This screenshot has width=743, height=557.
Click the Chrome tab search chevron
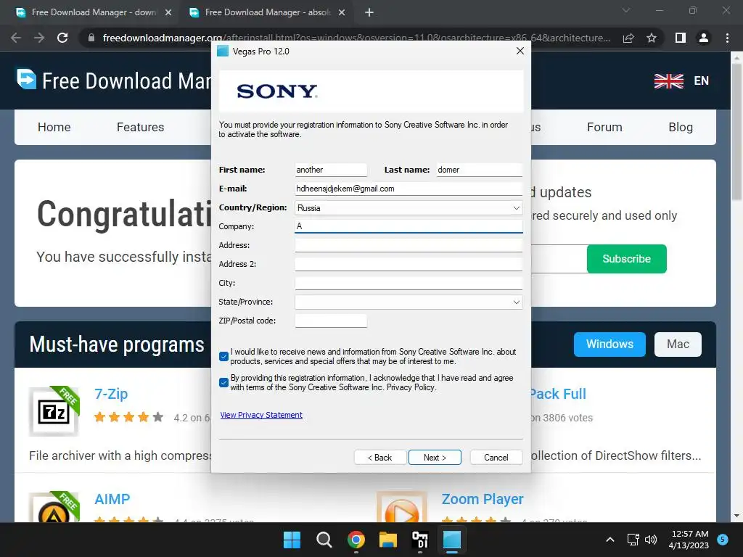tap(626, 10)
